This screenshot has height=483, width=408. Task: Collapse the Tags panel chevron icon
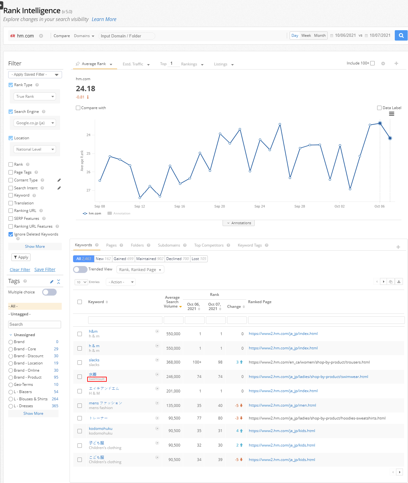59,281
